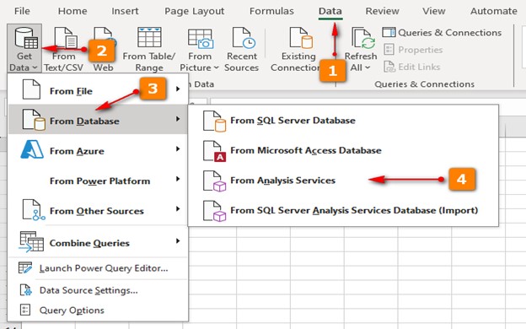Open the View tab
This screenshot has width=526, height=329.
pos(433,11)
